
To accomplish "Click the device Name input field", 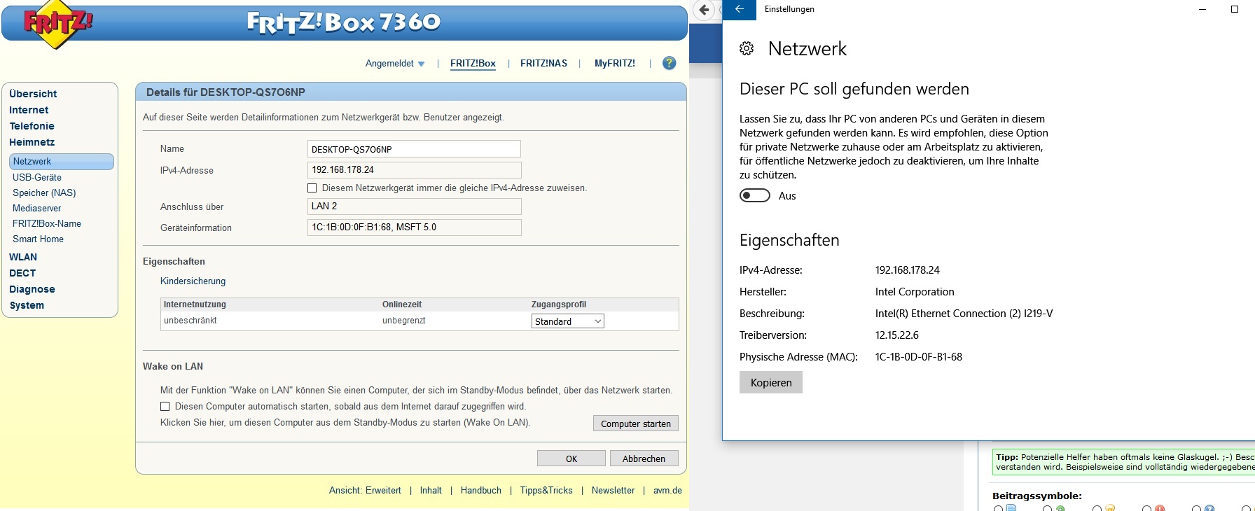I will tap(414, 149).
